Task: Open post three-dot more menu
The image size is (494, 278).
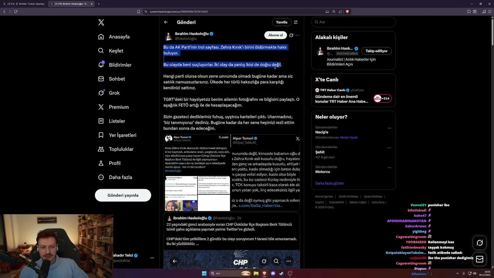Action: 298,35
